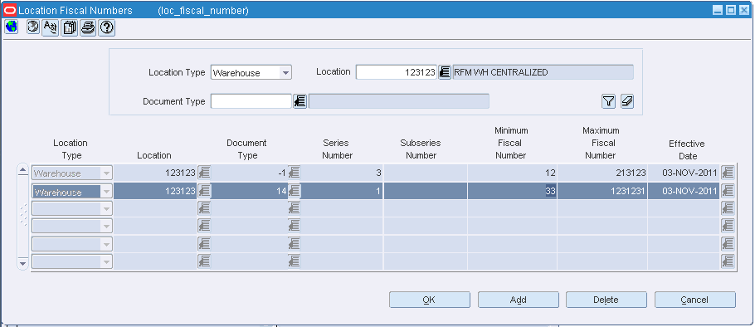Image resolution: width=755 pixels, height=327 pixels.
Task: Select the Maximum Fiscal Number cell showing 1231231
Action: [602, 191]
